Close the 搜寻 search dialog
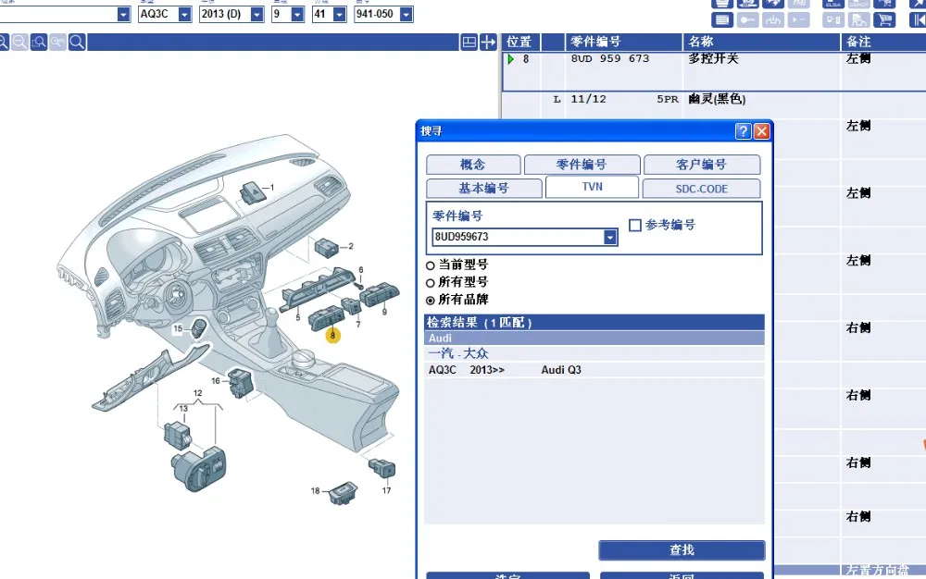The height and width of the screenshot is (579, 926). click(762, 131)
